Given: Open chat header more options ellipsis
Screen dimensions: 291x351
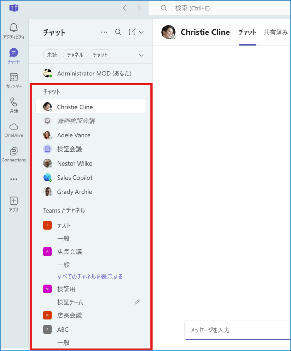Looking at the screenshot, I should [x=104, y=32].
